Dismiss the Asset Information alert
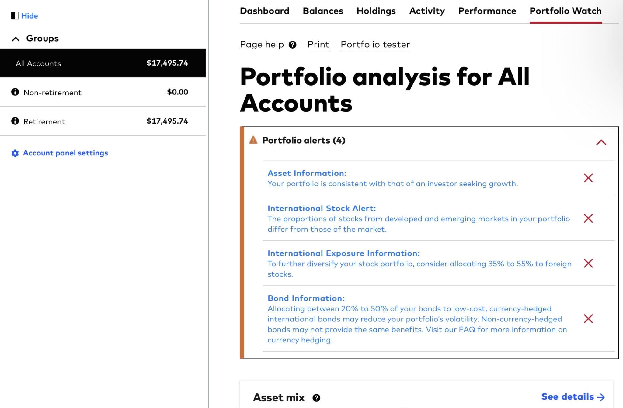This screenshot has height=408, width=623. 589,178
